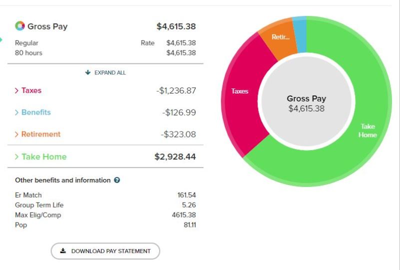Click the help question mark icon
400x270 pixels.
(117, 180)
